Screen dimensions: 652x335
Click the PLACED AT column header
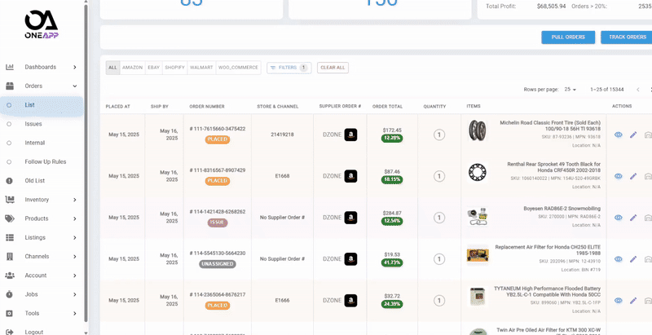click(x=117, y=107)
